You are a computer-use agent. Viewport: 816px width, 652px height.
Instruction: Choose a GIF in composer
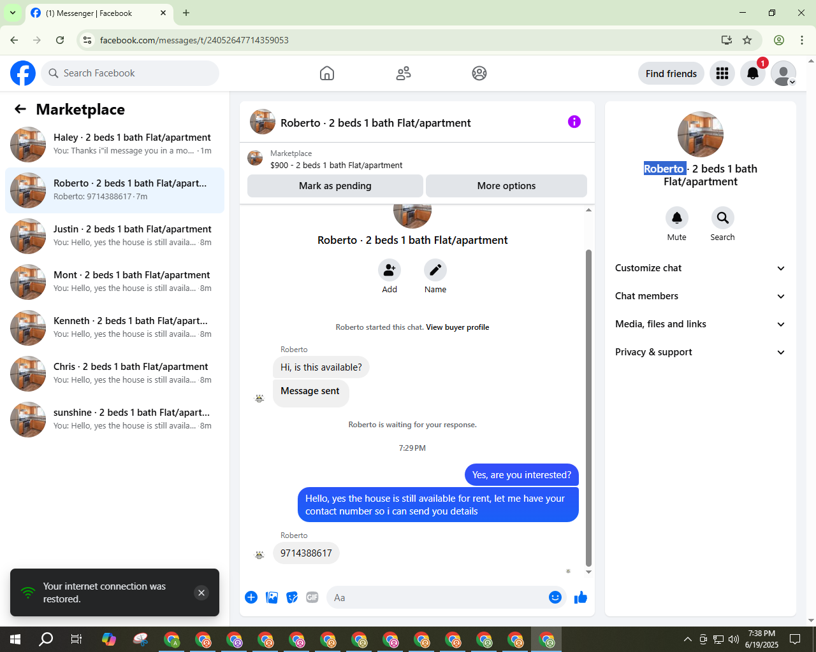pyautogui.click(x=312, y=597)
